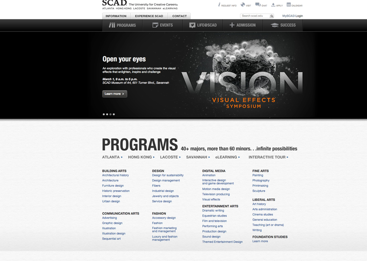Click the MySCAD Login link
Image resolution: width=367 pixels, height=261 pixels.
tap(292, 16)
